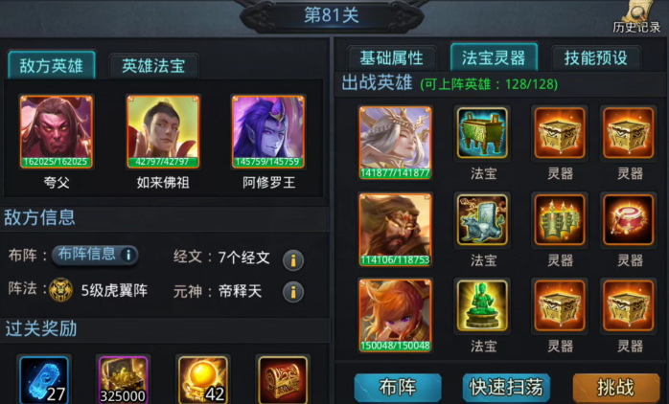View the blue token reward showing 27
This screenshot has height=404, width=669.
pos(44,380)
